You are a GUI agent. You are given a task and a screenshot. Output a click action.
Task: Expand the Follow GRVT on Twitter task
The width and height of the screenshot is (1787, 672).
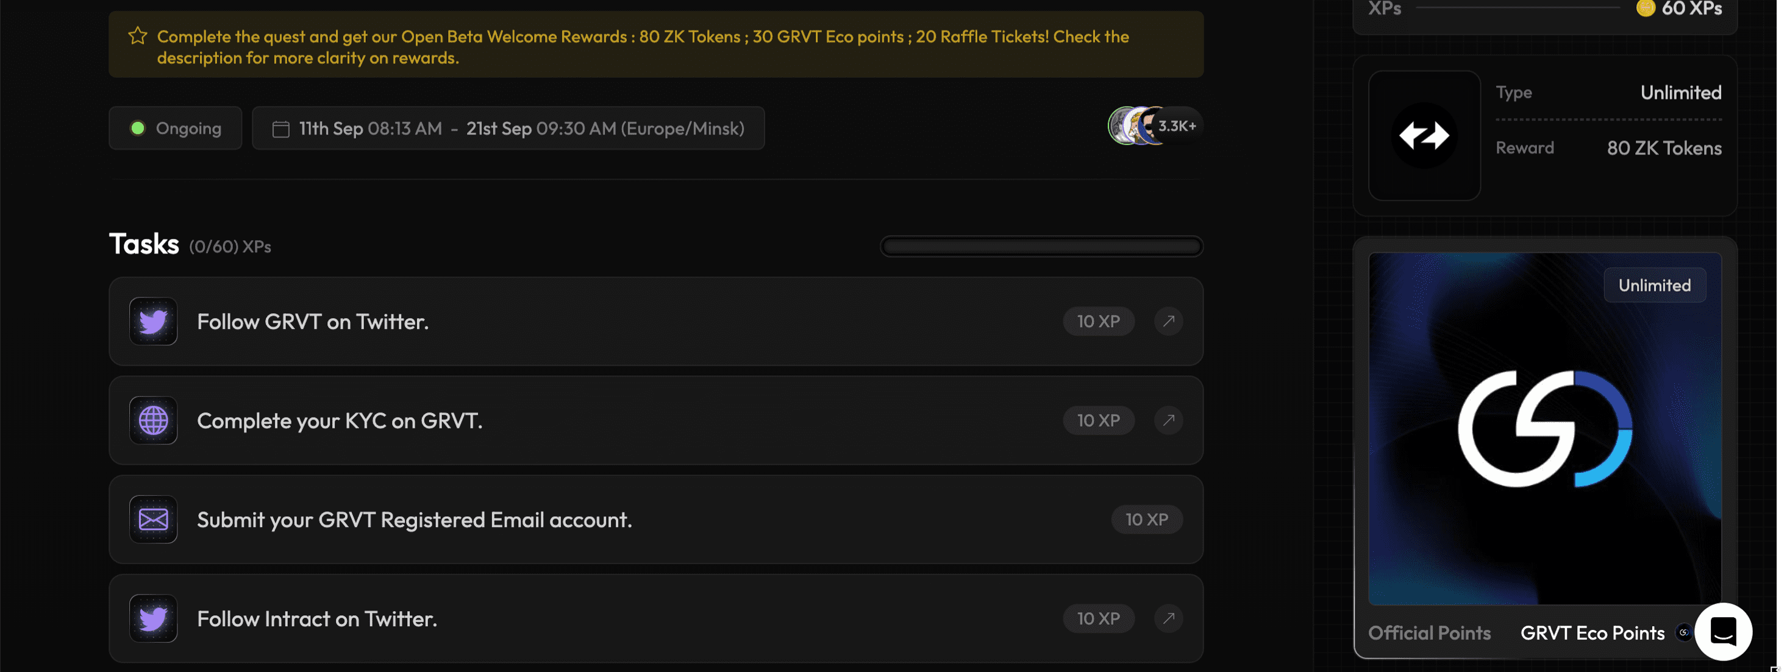[x=313, y=322]
